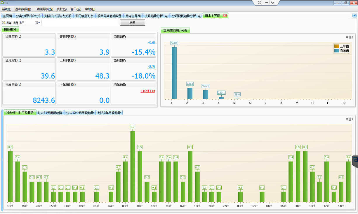Image resolution: width=358 pixels, height=214 pixels.
Task: Click the blue X to close the tab area
Action: (x=354, y=15)
